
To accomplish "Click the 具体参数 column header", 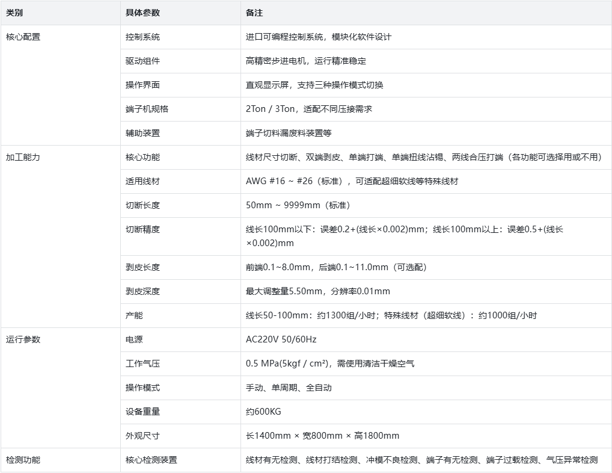I will pos(142,13).
